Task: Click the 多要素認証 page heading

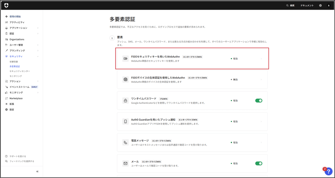Action: (122, 19)
